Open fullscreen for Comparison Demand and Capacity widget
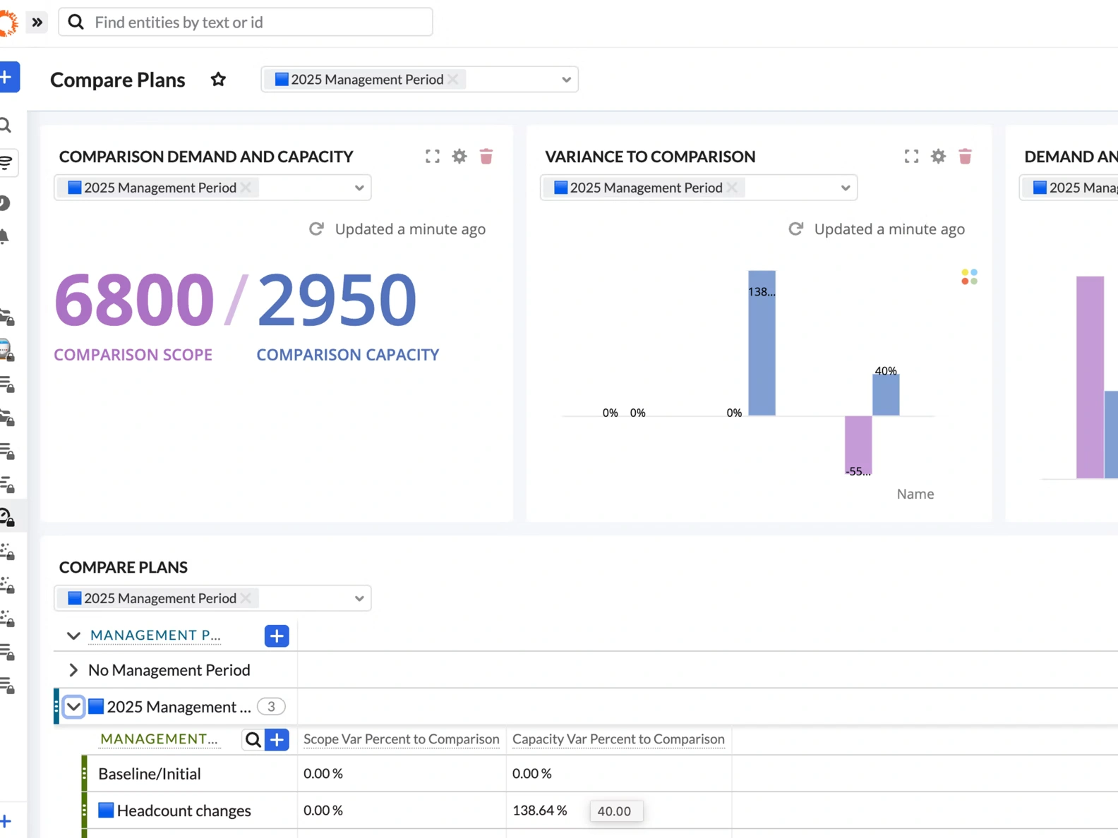 tap(432, 157)
